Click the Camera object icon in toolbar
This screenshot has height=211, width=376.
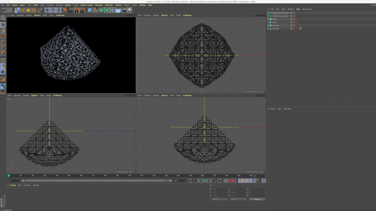click(124, 10)
